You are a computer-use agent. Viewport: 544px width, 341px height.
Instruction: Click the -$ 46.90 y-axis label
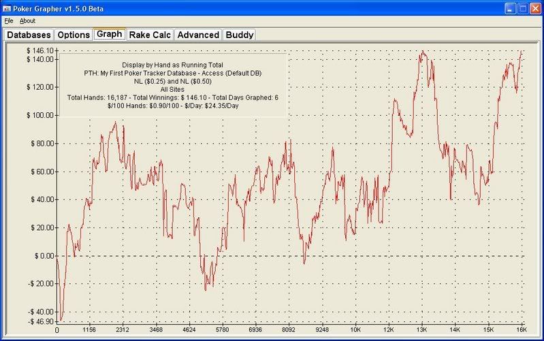(39, 321)
